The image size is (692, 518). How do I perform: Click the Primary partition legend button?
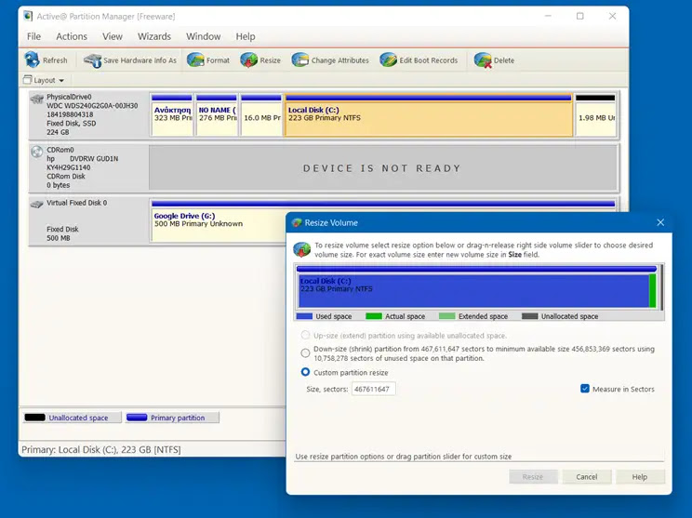pyautogui.click(x=172, y=418)
